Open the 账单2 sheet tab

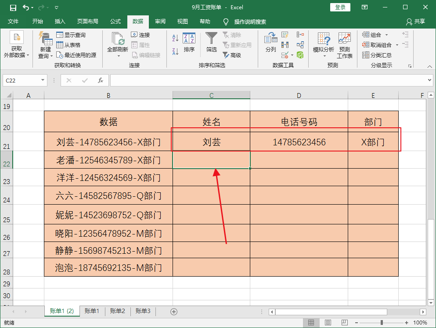117,311
